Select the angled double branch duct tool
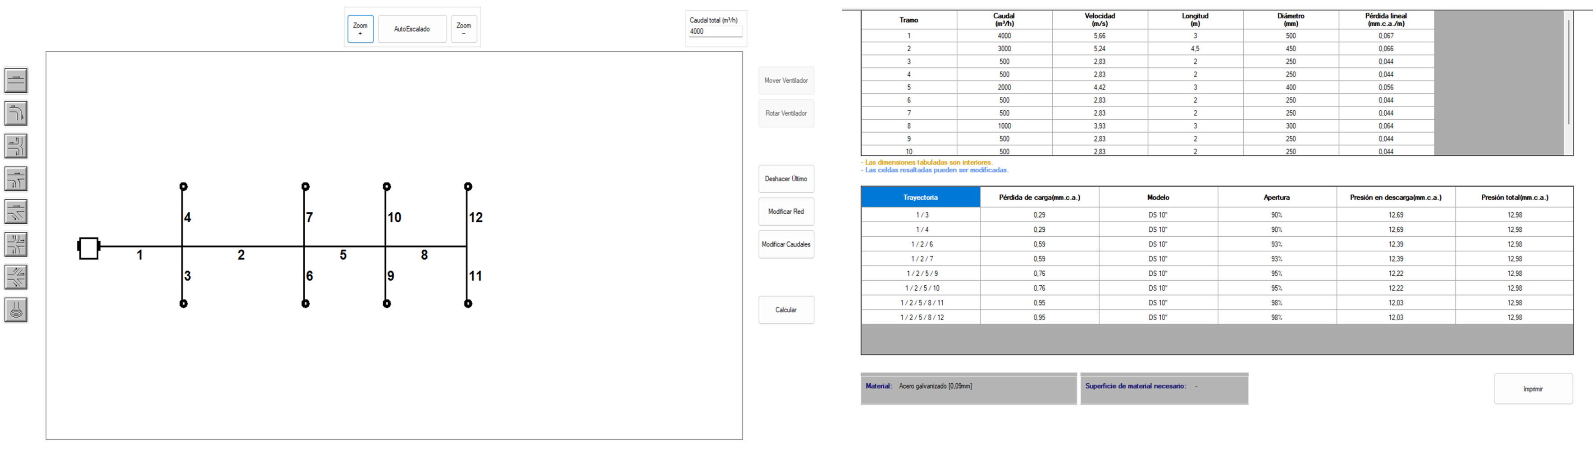The image size is (1593, 454). click(16, 277)
